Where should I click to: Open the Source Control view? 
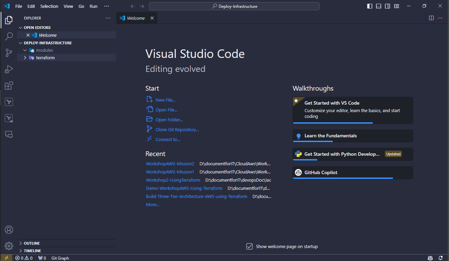9,53
